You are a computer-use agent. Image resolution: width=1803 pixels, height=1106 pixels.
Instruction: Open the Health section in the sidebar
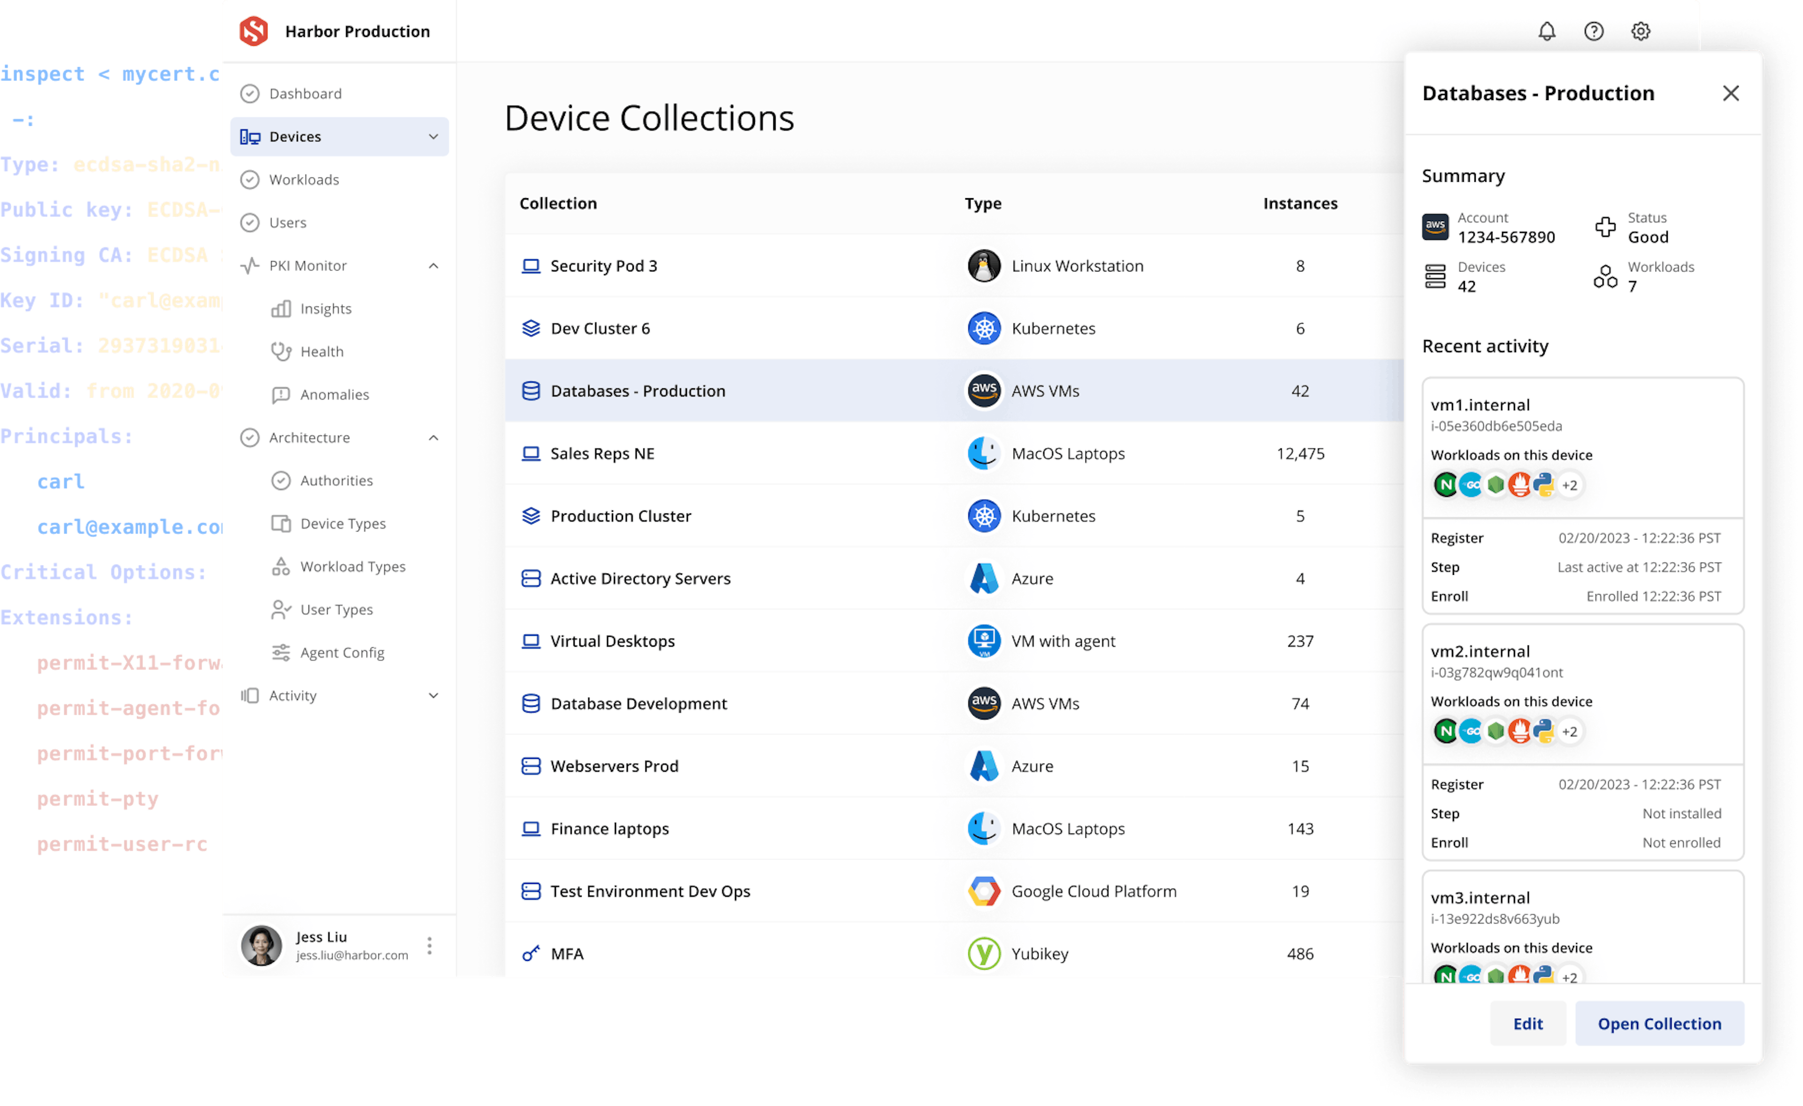pyautogui.click(x=322, y=351)
